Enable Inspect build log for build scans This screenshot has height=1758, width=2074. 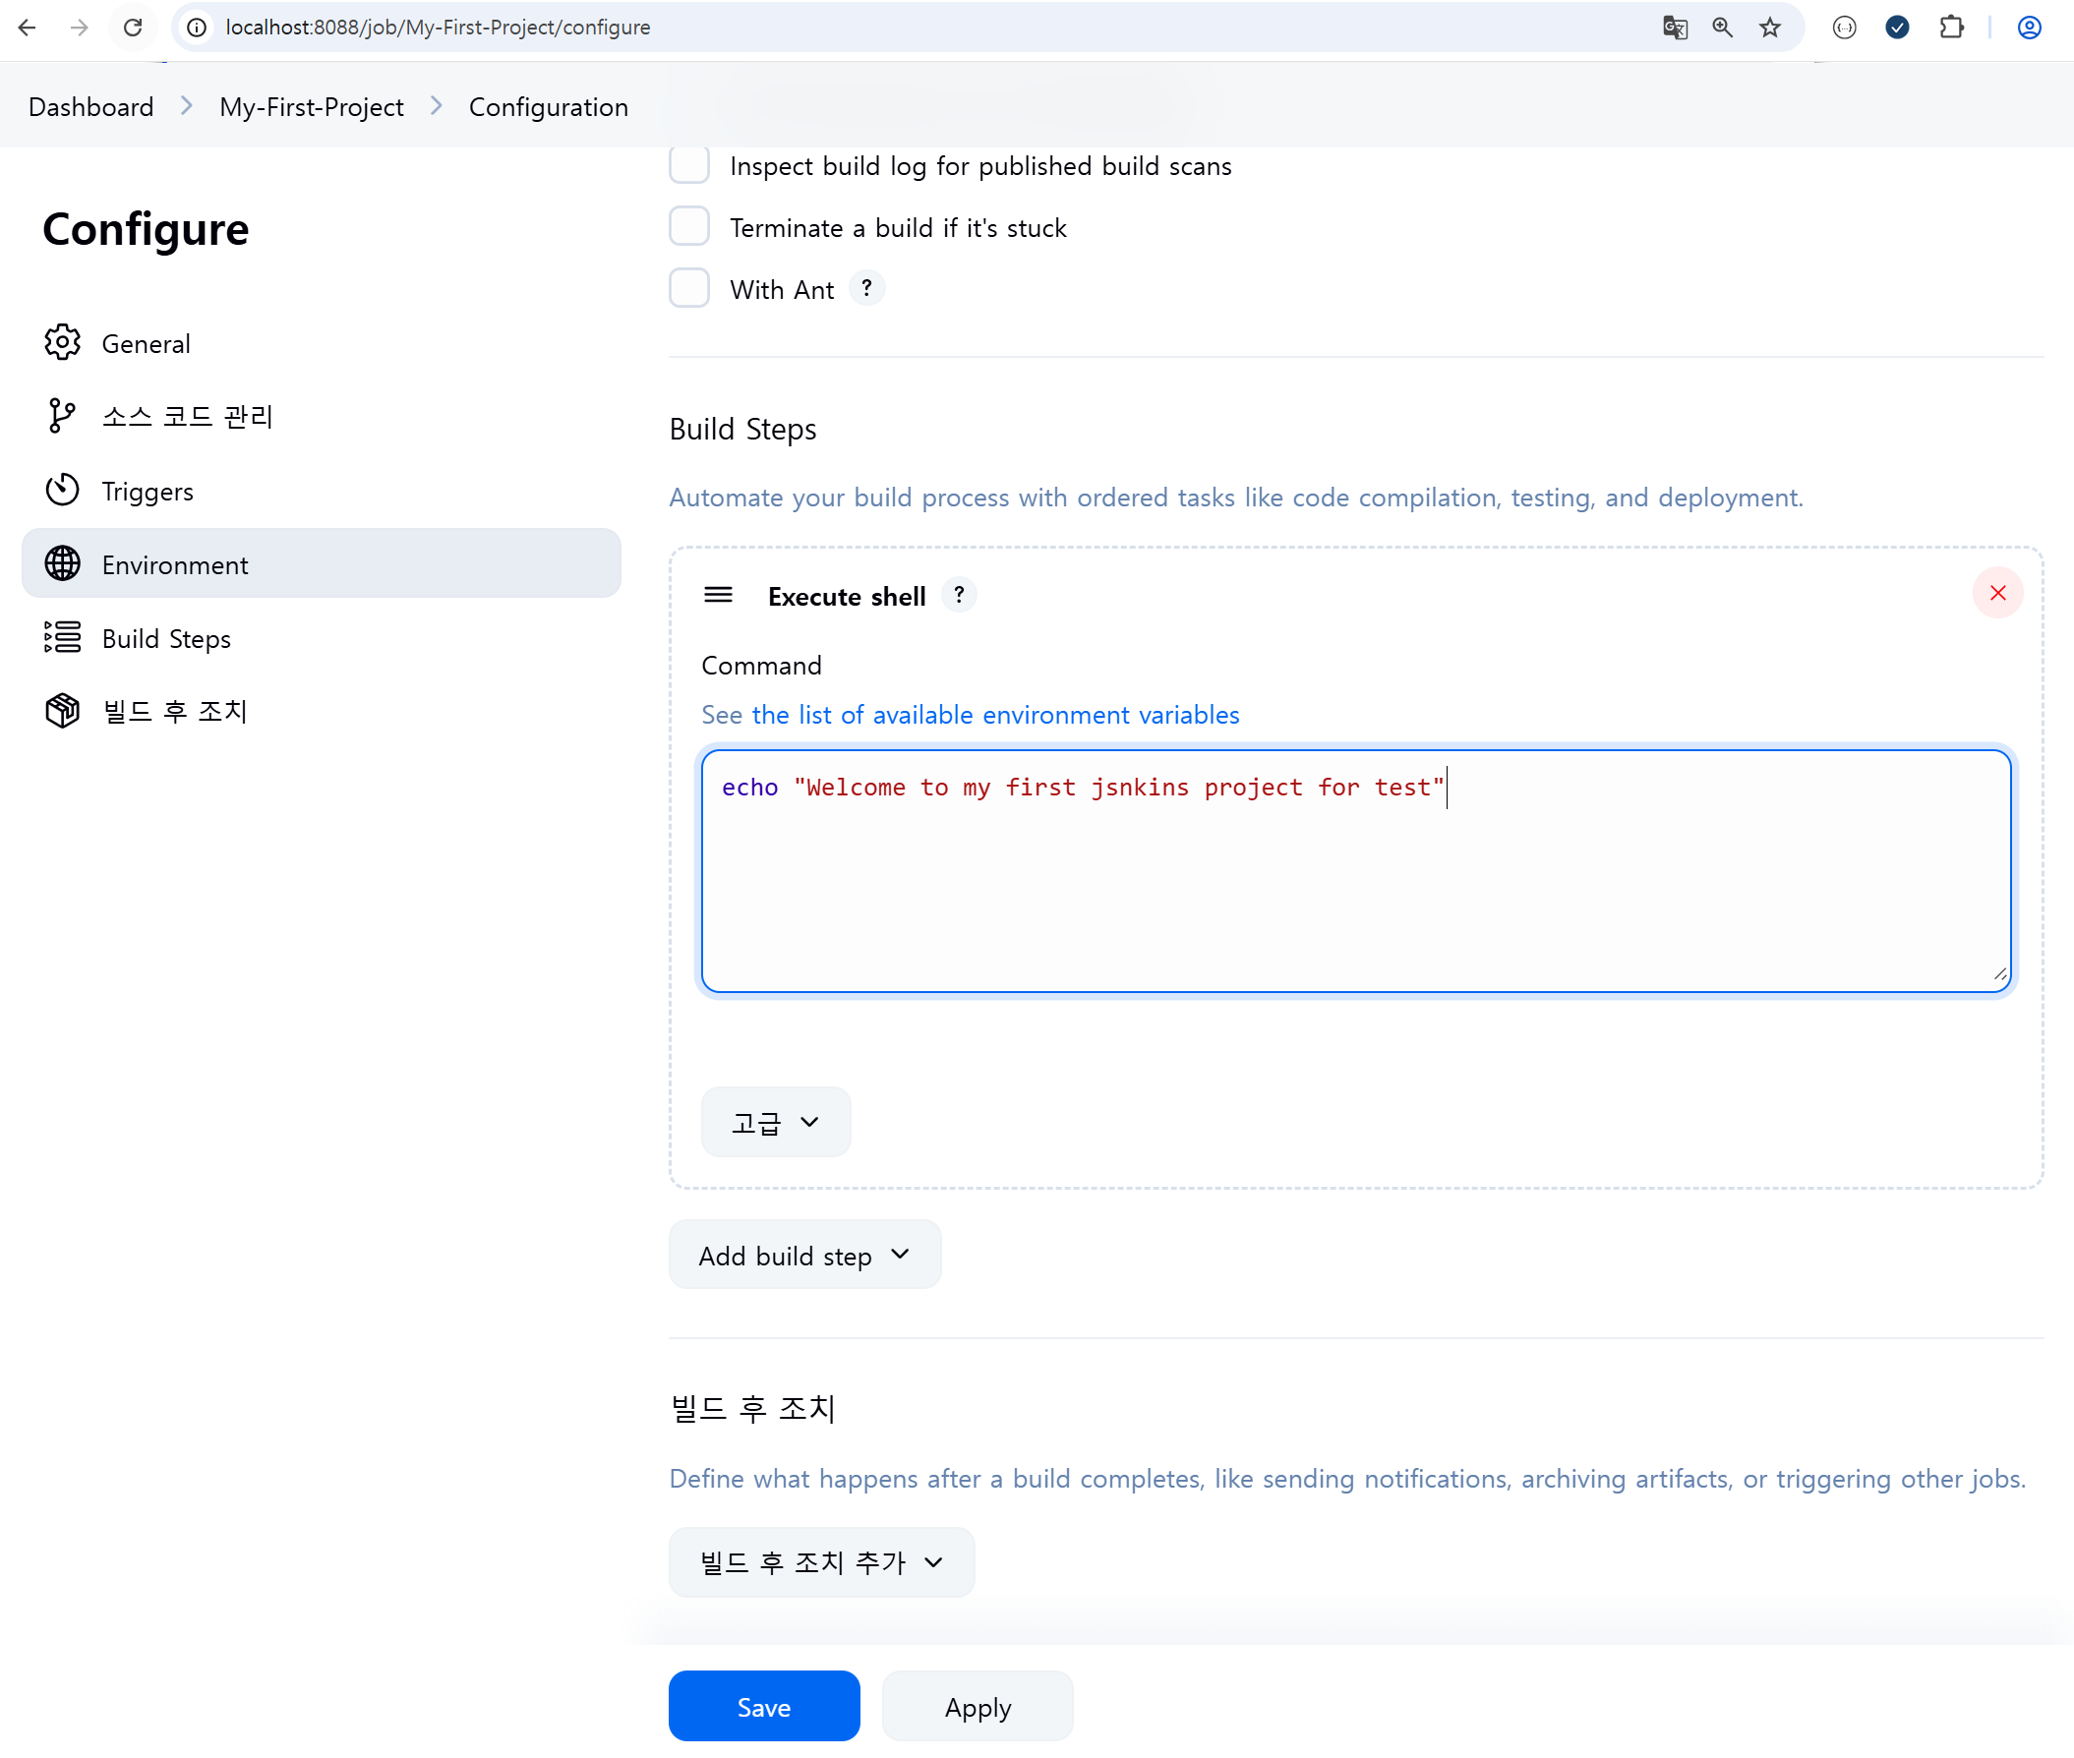688,165
